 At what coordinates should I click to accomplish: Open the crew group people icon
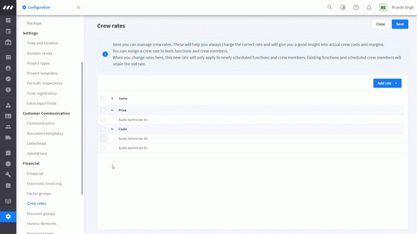click(x=8, y=127)
